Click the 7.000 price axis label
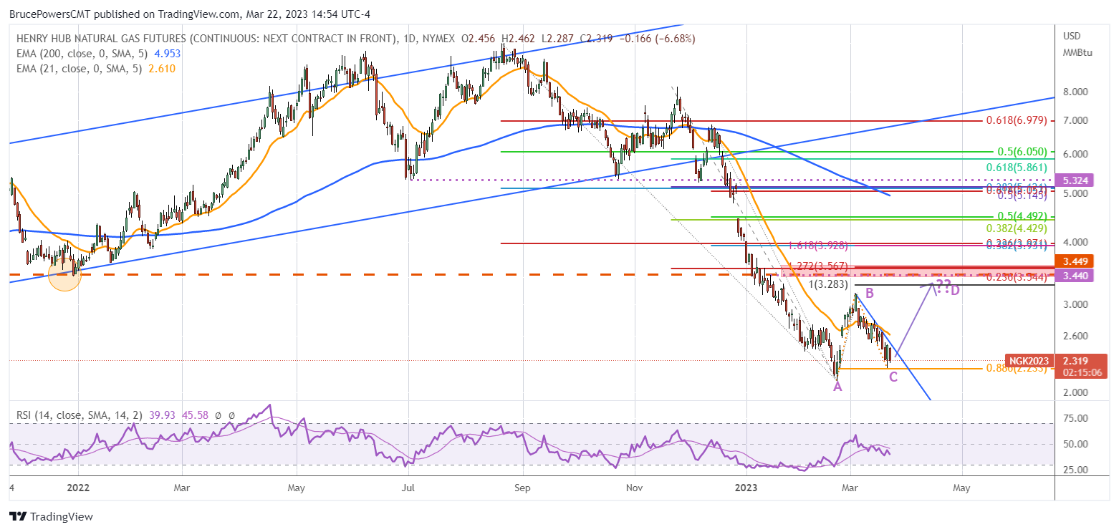Image resolution: width=1119 pixels, height=532 pixels. [x=1076, y=120]
